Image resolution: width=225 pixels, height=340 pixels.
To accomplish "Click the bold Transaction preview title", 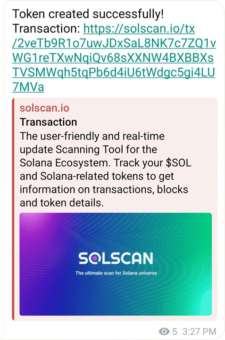I will pyautogui.click(x=49, y=122).
